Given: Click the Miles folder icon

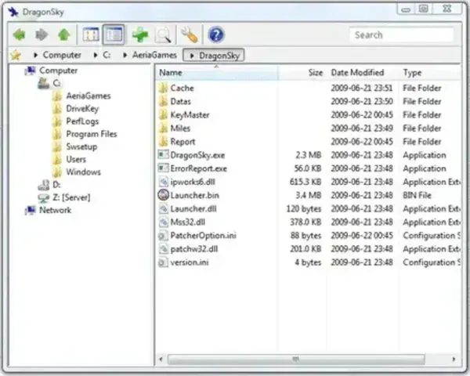Looking at the screenshot, I should coord(164,128).
